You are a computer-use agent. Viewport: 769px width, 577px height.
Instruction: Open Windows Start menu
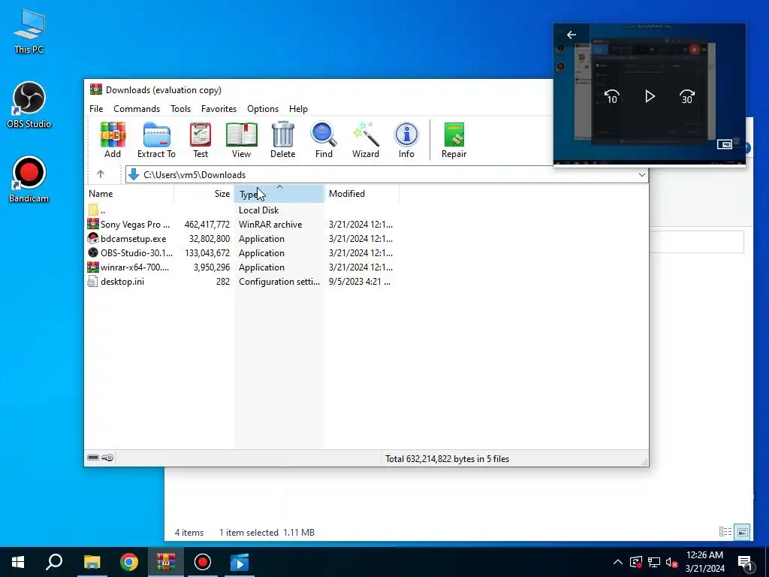pos(18,562)
